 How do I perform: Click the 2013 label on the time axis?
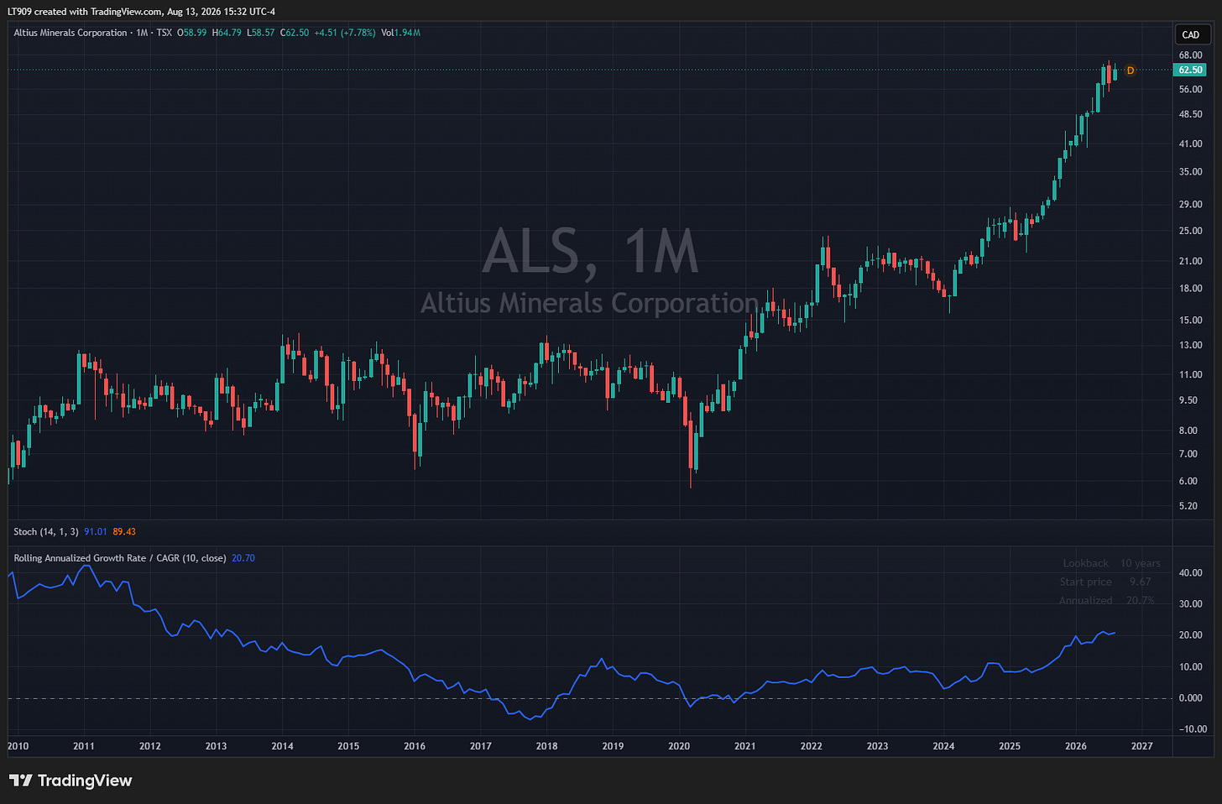point(216,746)
